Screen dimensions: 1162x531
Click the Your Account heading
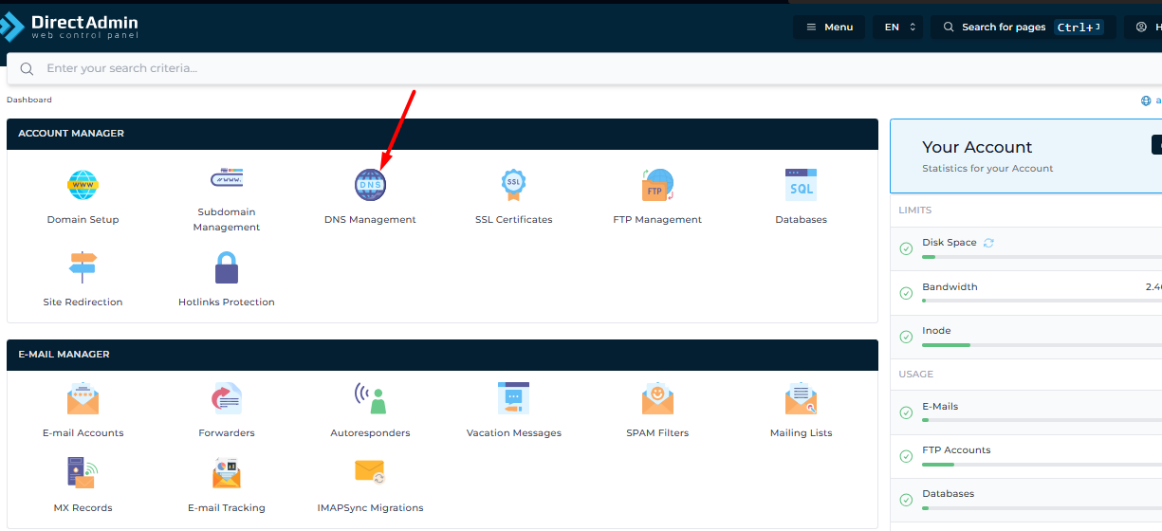point(977,147)
